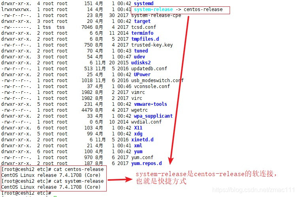The height and width of the screenshot is (197, 298).
Task: Click the 4479 size of wgetrc
Action: coord(87,110)
